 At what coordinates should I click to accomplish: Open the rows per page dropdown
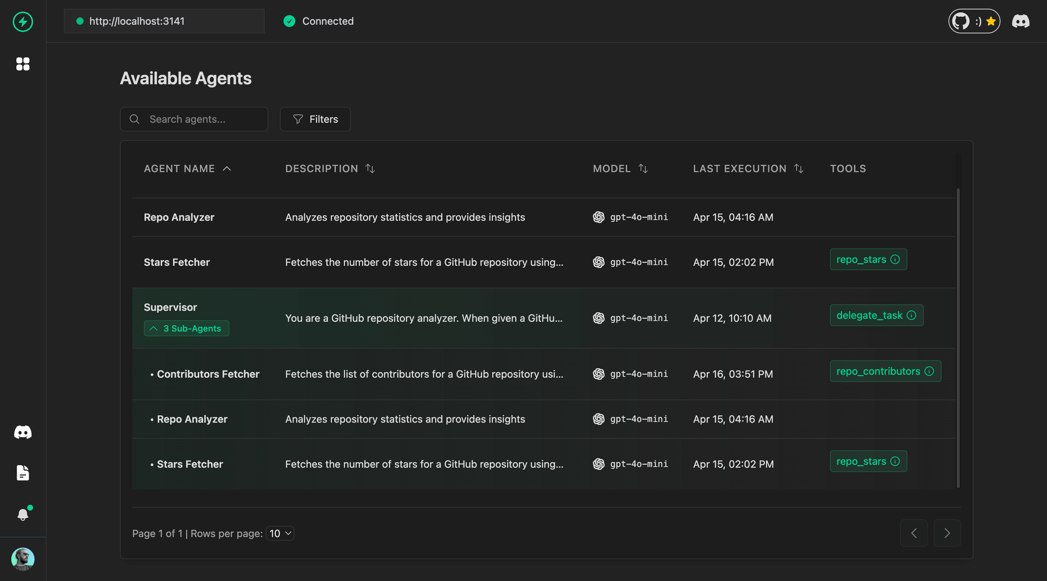280,533
